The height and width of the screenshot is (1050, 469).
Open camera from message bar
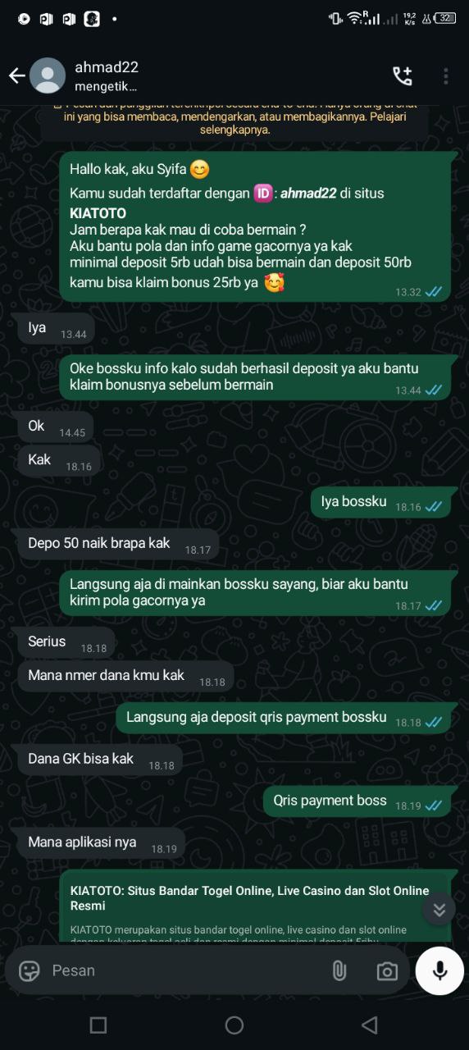387,971
